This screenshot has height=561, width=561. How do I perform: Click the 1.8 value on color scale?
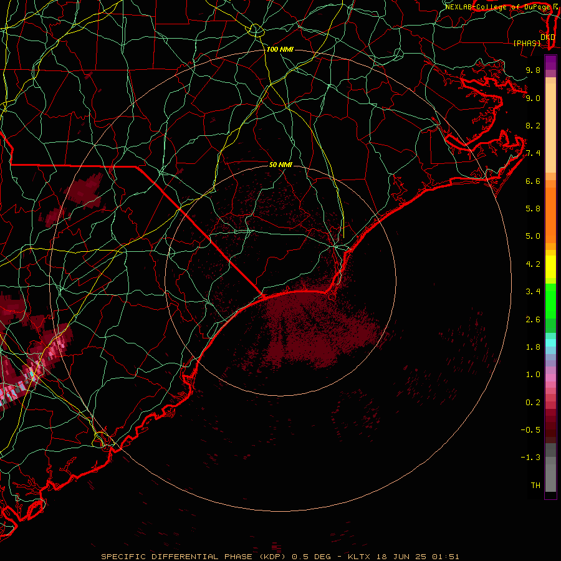coord(533,347)
